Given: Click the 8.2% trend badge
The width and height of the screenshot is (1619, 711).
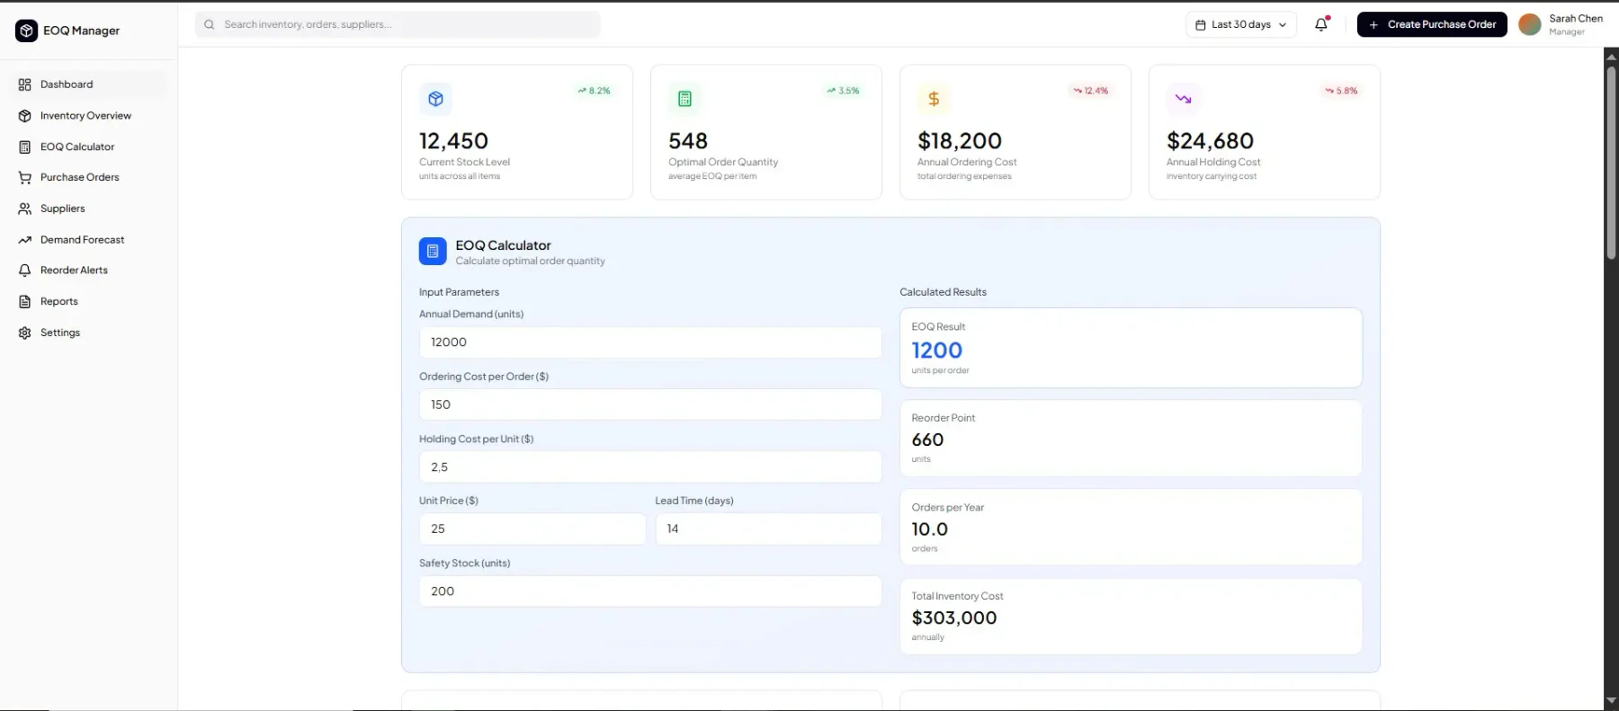Looking at the screenshot, I should click(594, 91).
